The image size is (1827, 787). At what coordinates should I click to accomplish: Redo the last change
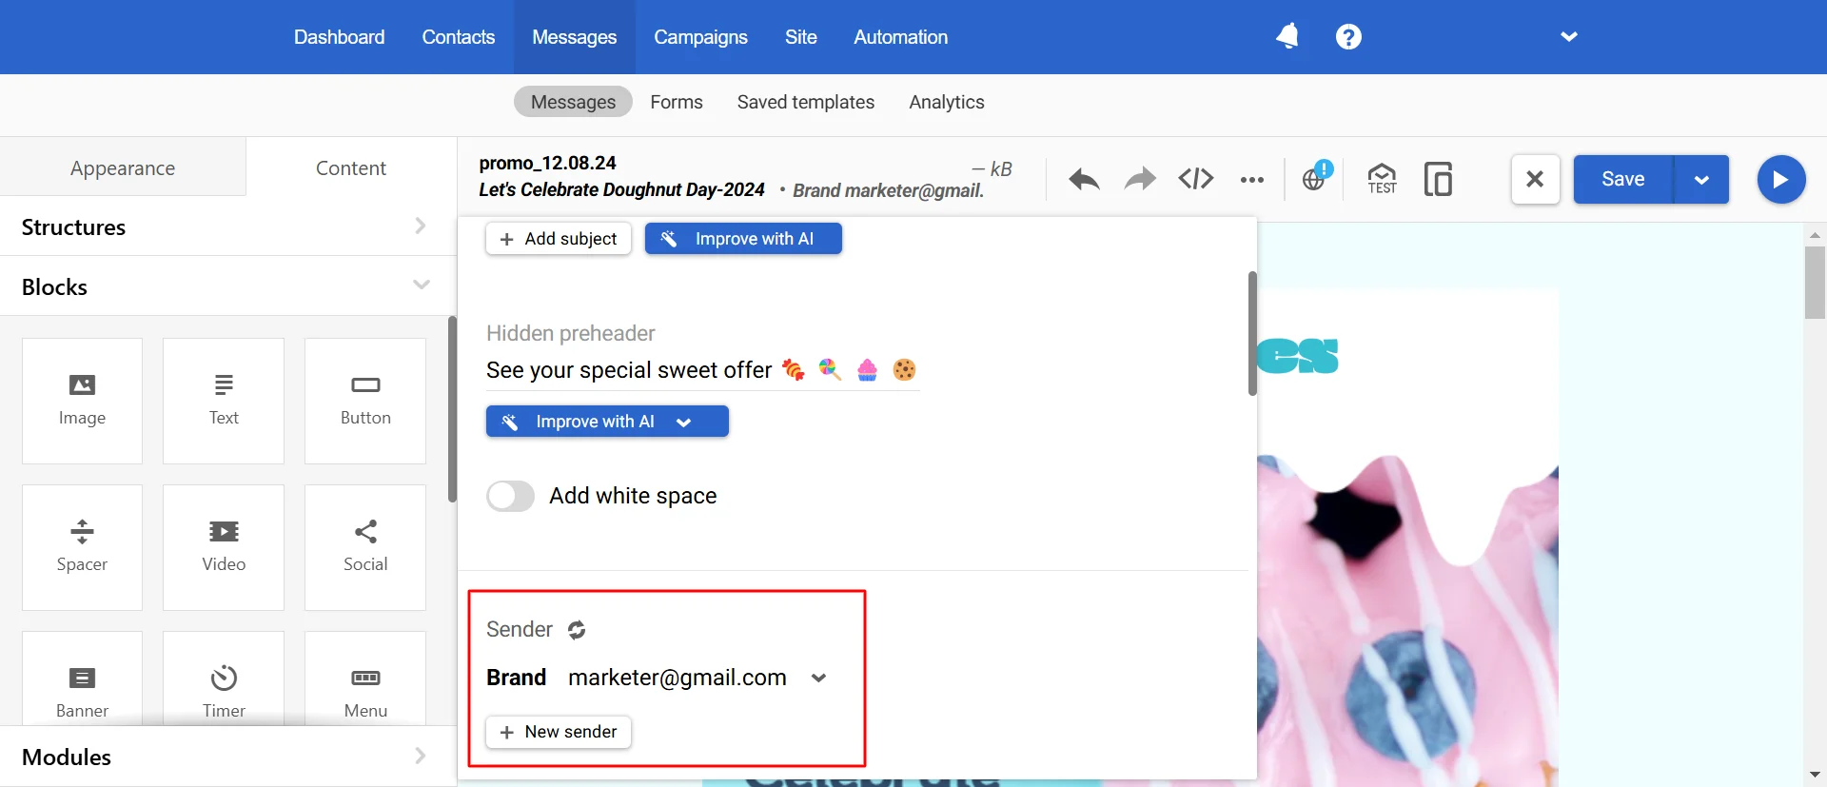pos(1140,179)
